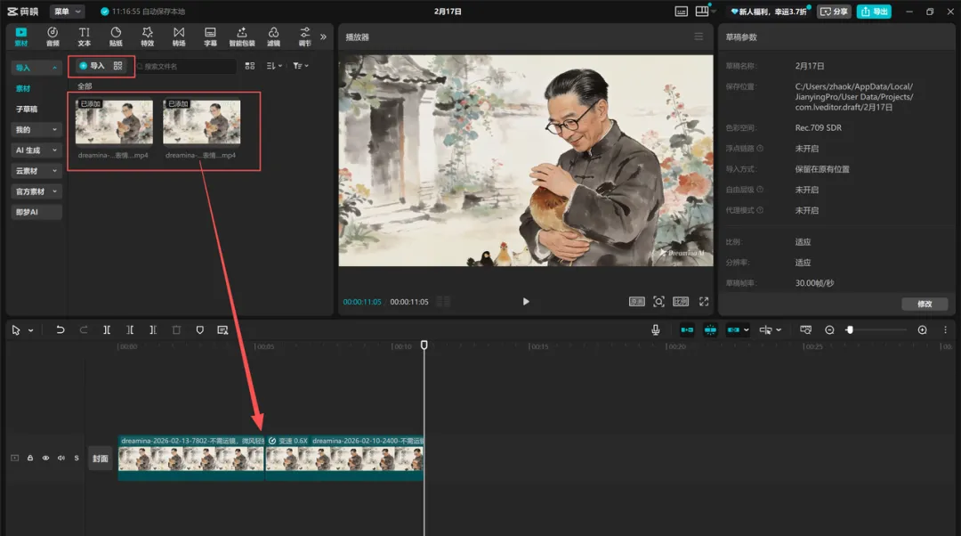Viewport: 961px width, 536px height.
Task: Open 即梦AI in the sidebar
Action: tap(36, 212)
